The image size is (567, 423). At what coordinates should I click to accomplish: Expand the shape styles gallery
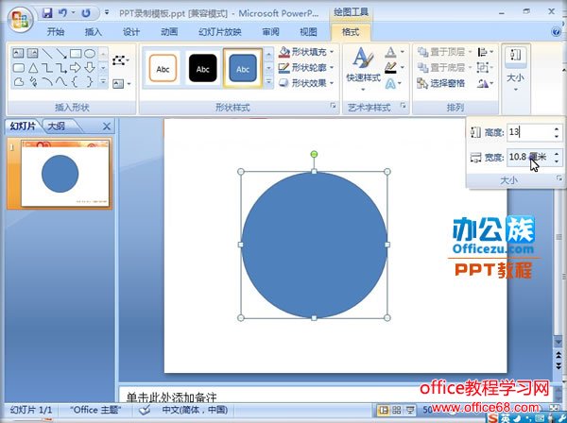point(268,81)
